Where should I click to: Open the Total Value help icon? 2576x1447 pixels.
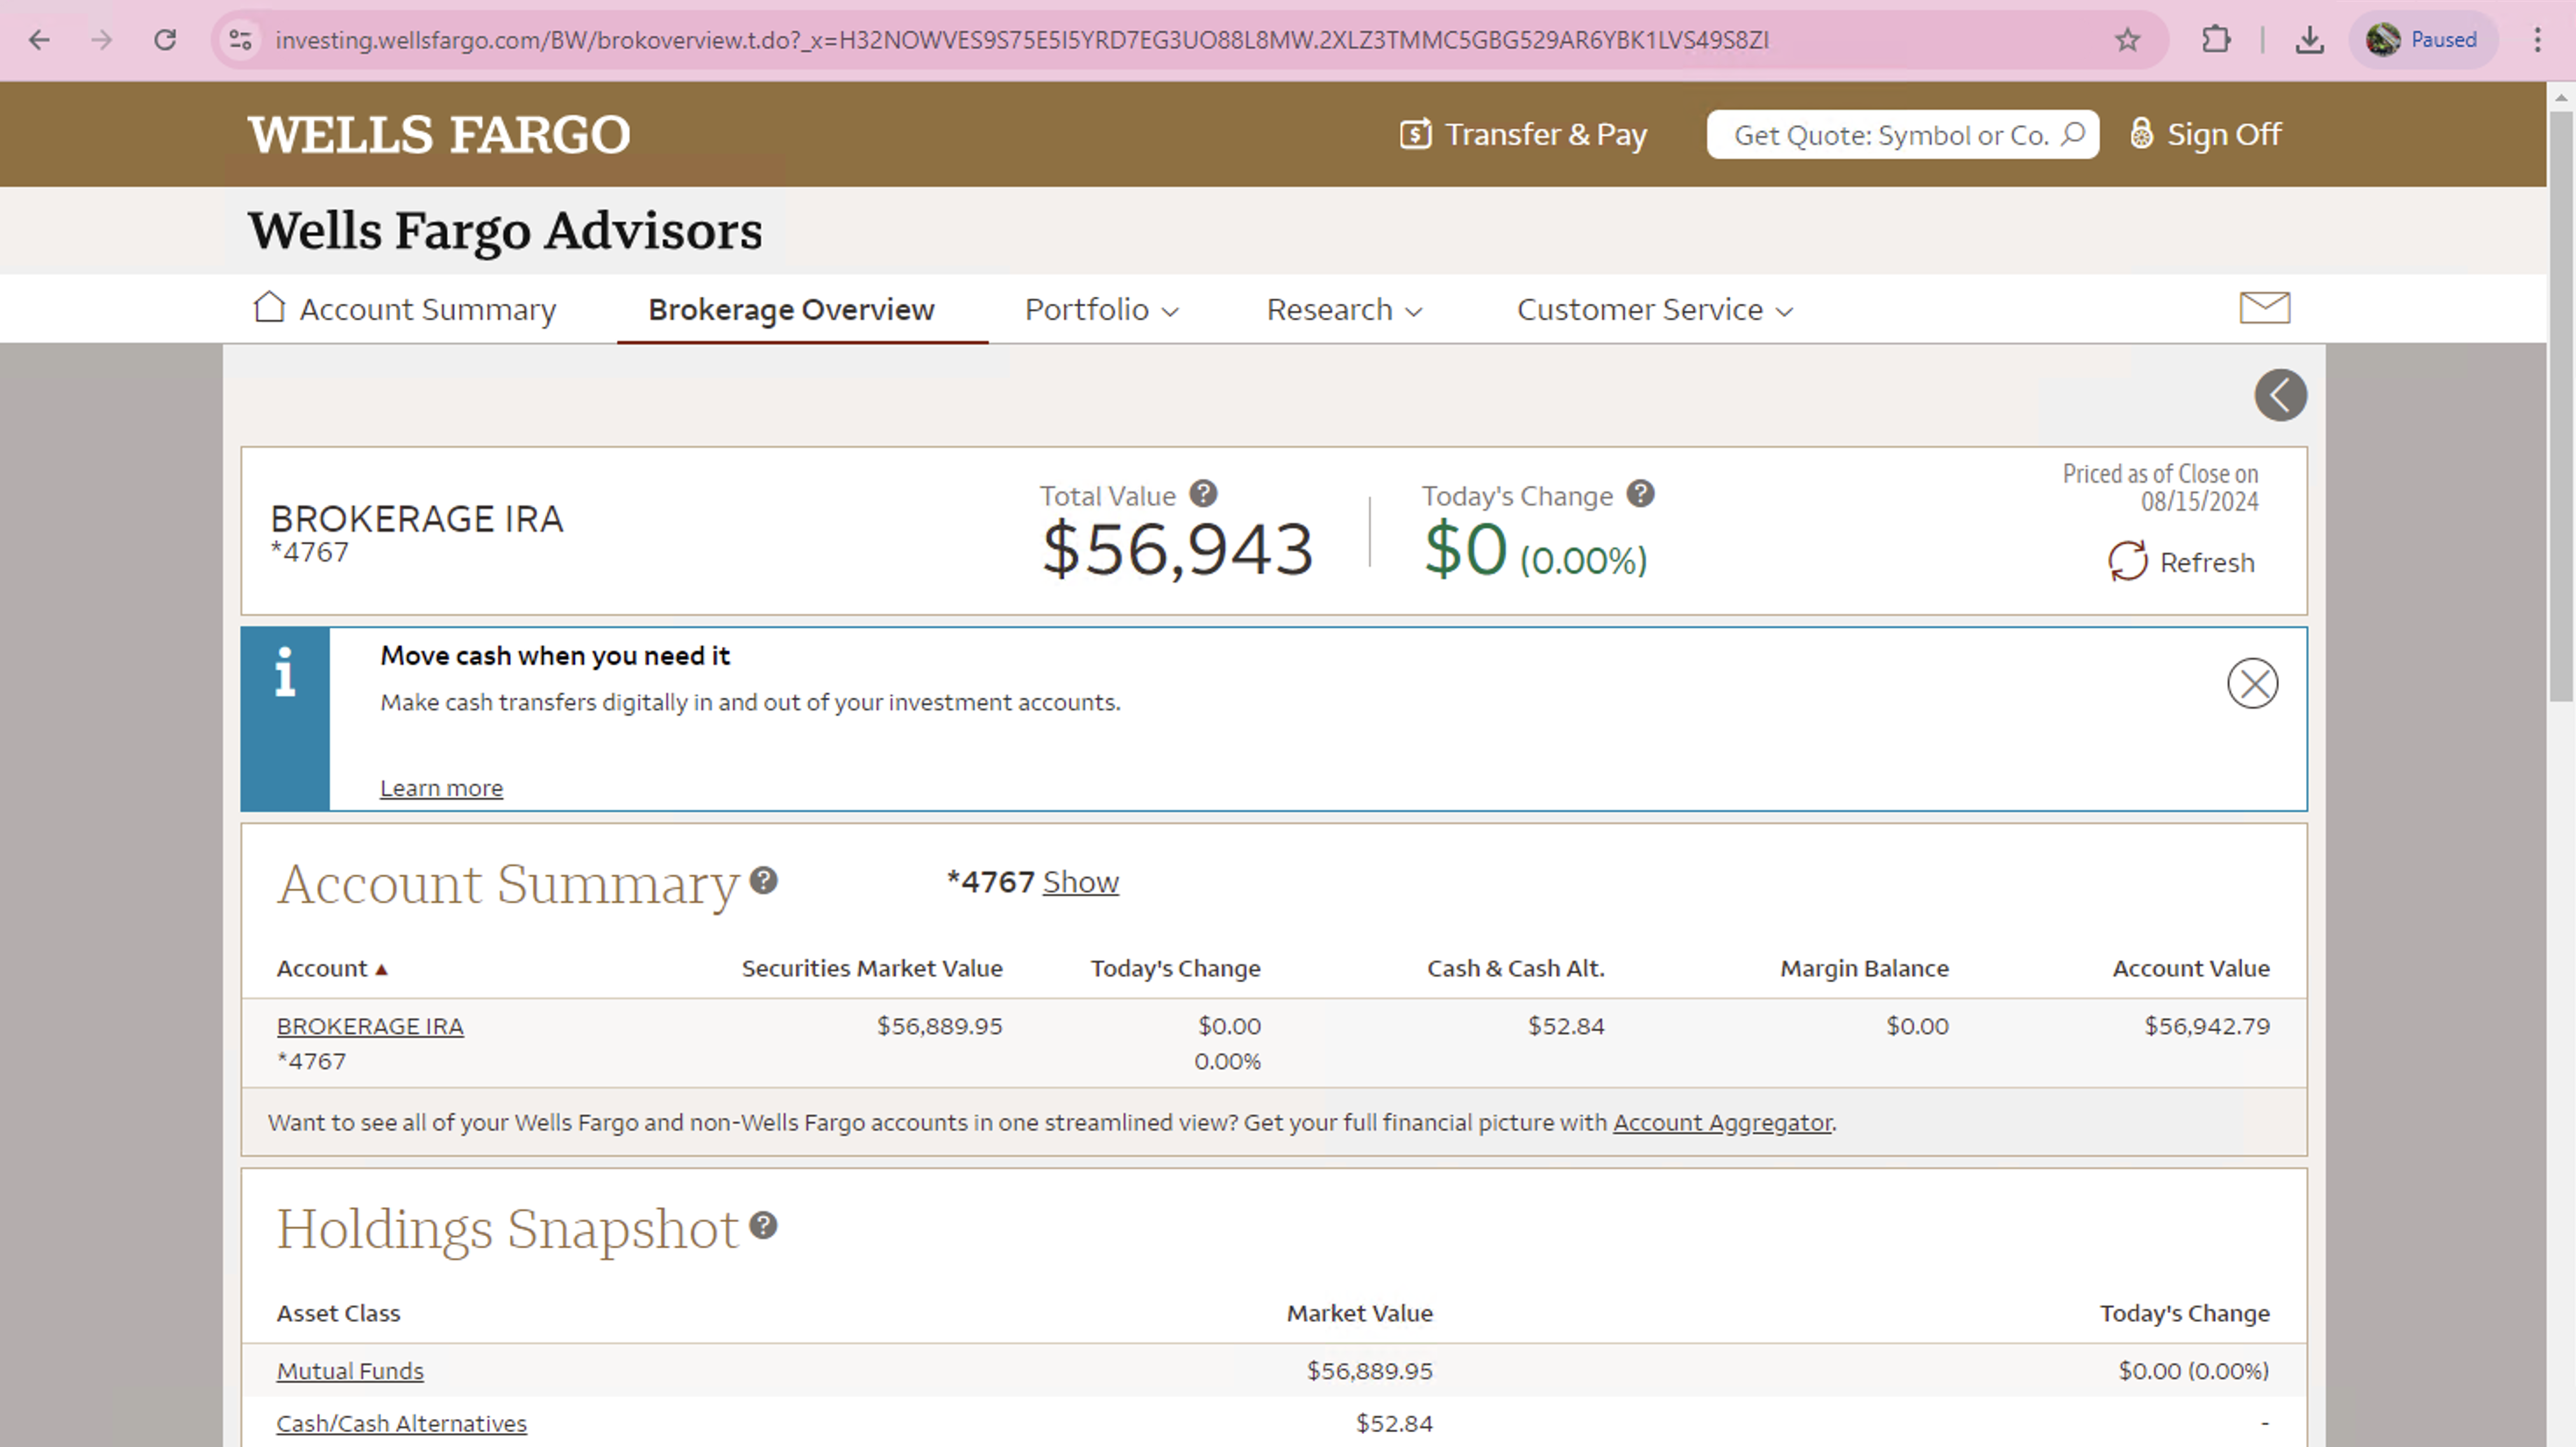point(1203,494)
